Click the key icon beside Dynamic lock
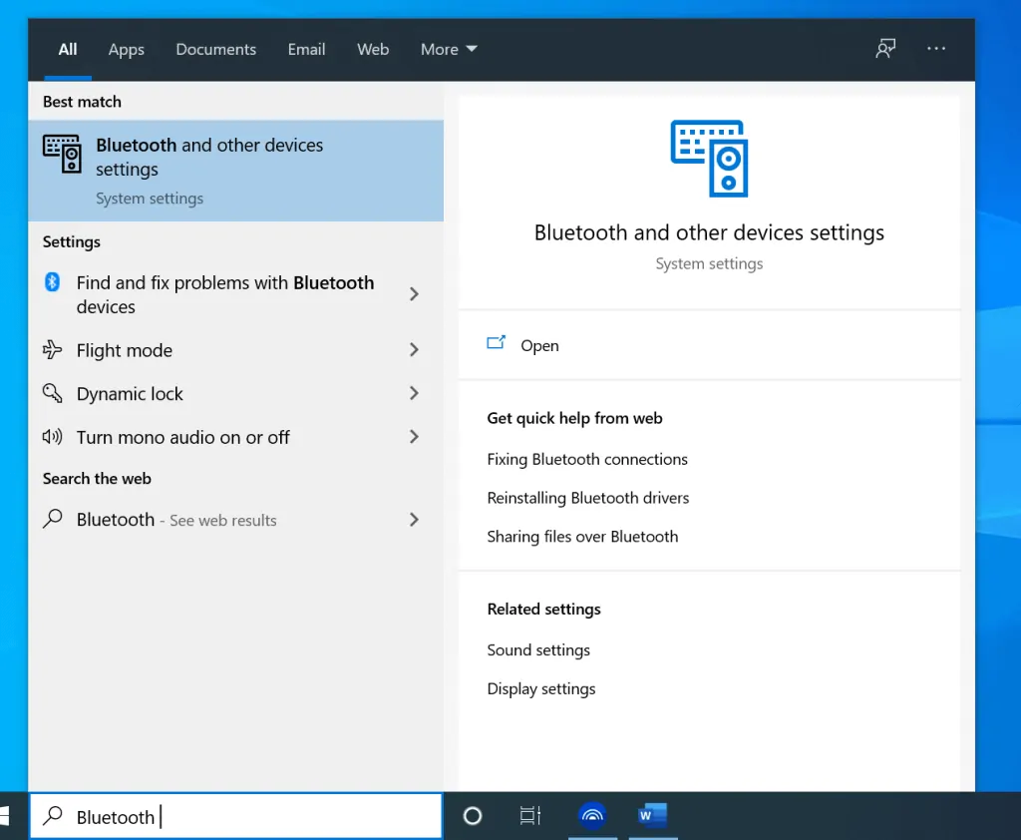The height and width of the screenshot is (840, 1021). coord(53,393)
